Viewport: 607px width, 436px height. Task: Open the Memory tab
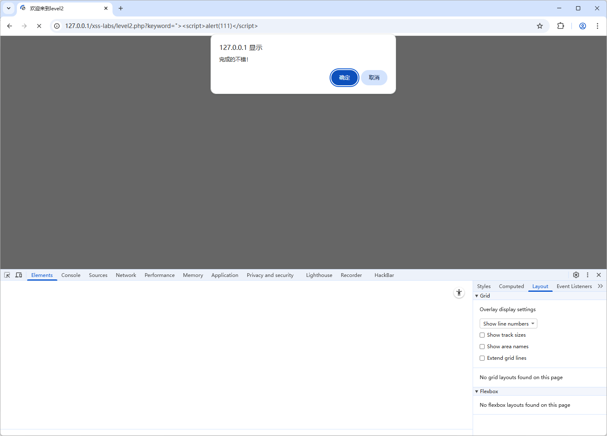point(193,275)
